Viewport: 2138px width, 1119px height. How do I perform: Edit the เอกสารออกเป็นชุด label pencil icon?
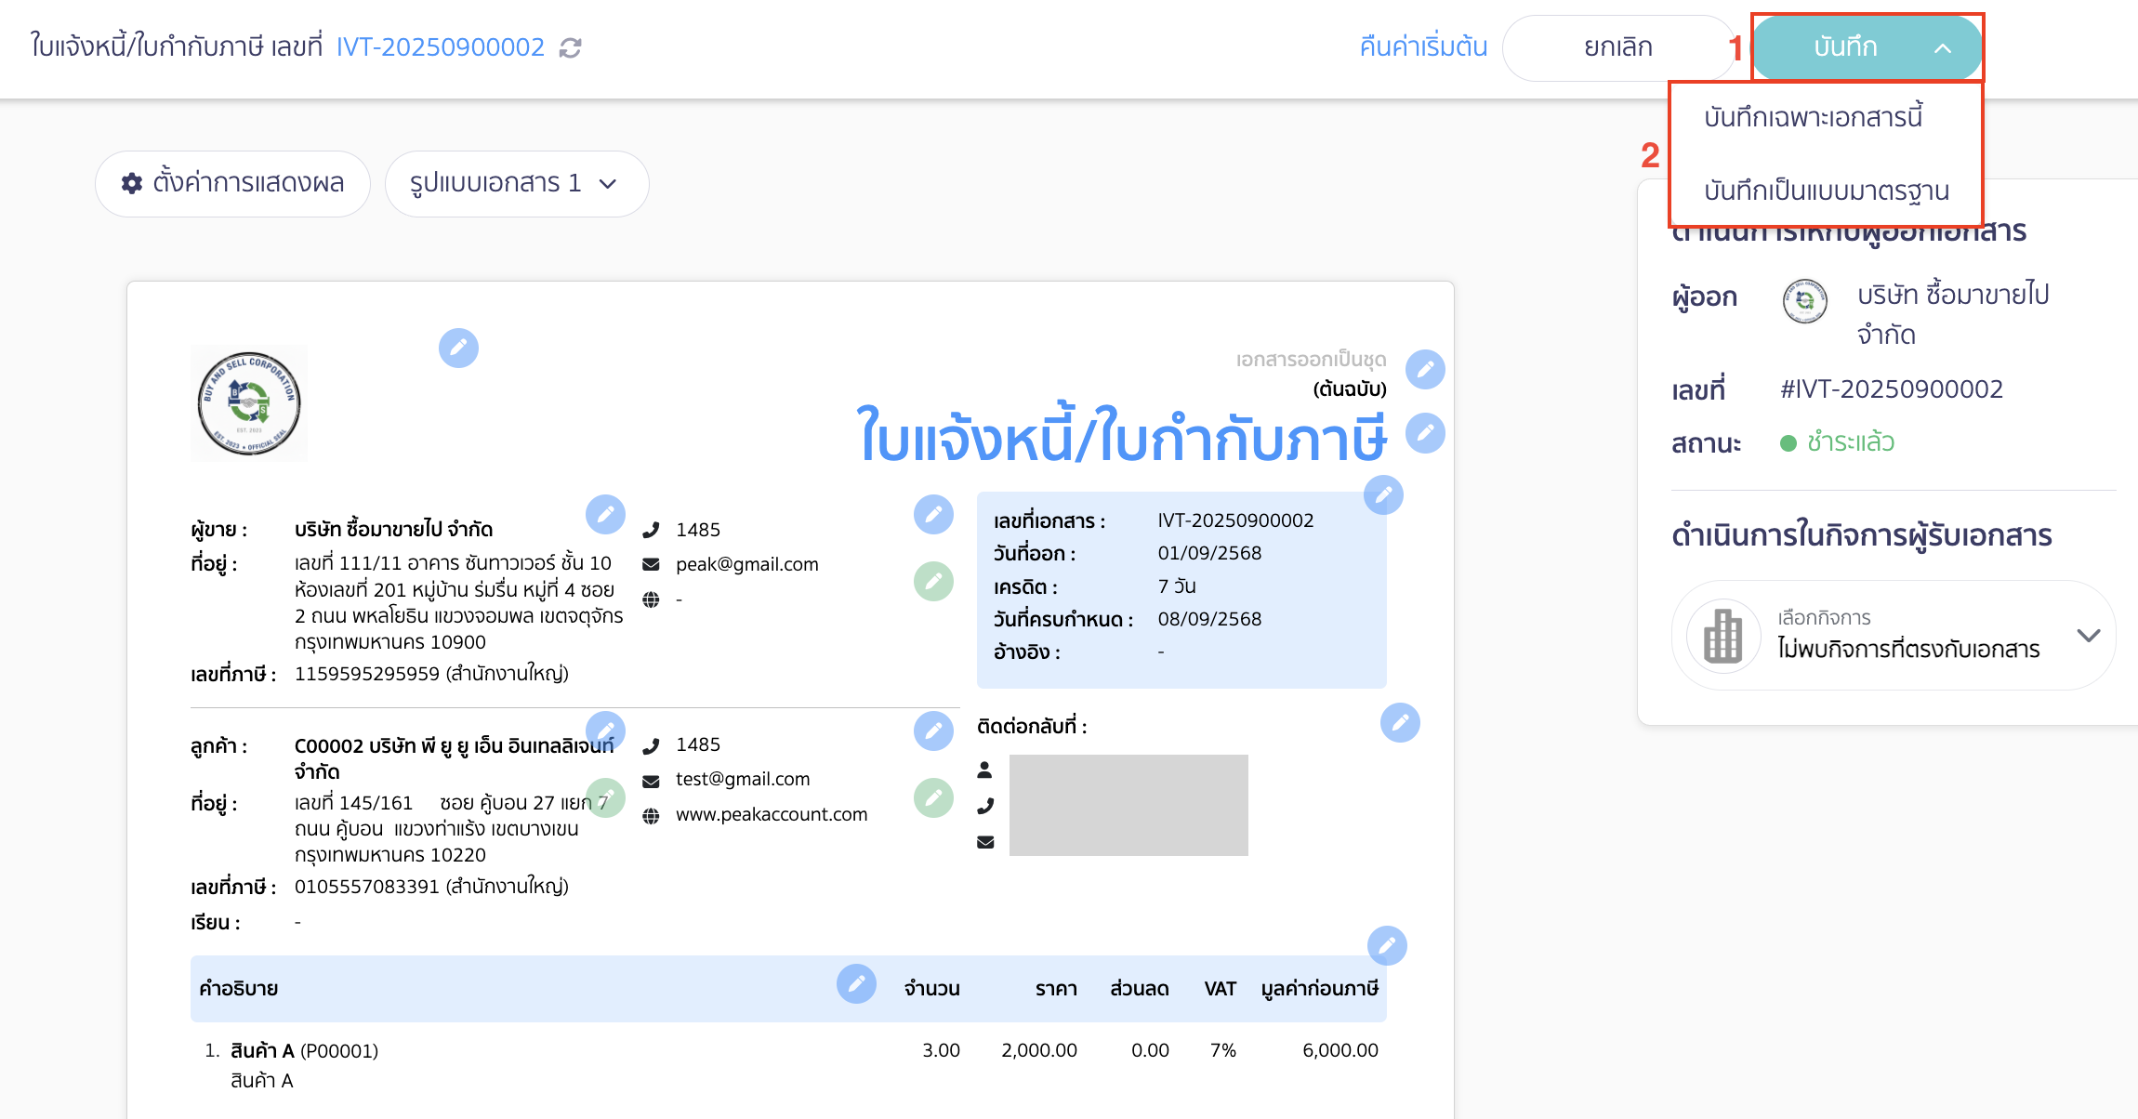coord(1426,369)
